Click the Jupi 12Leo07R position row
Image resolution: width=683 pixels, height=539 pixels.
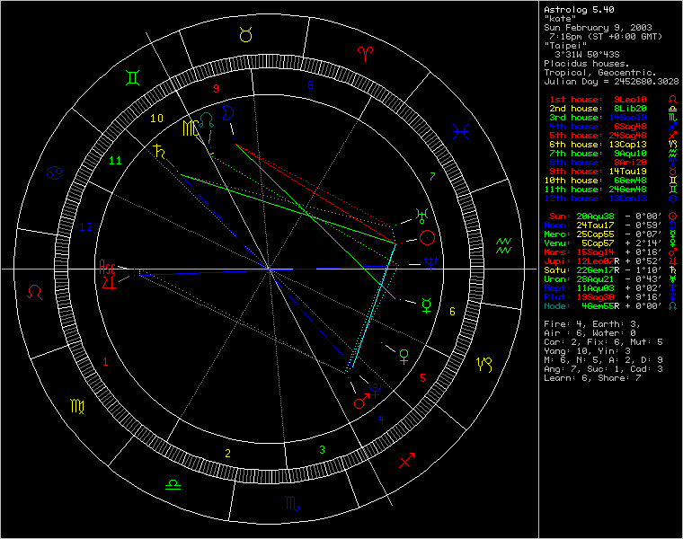pos(612,261)
